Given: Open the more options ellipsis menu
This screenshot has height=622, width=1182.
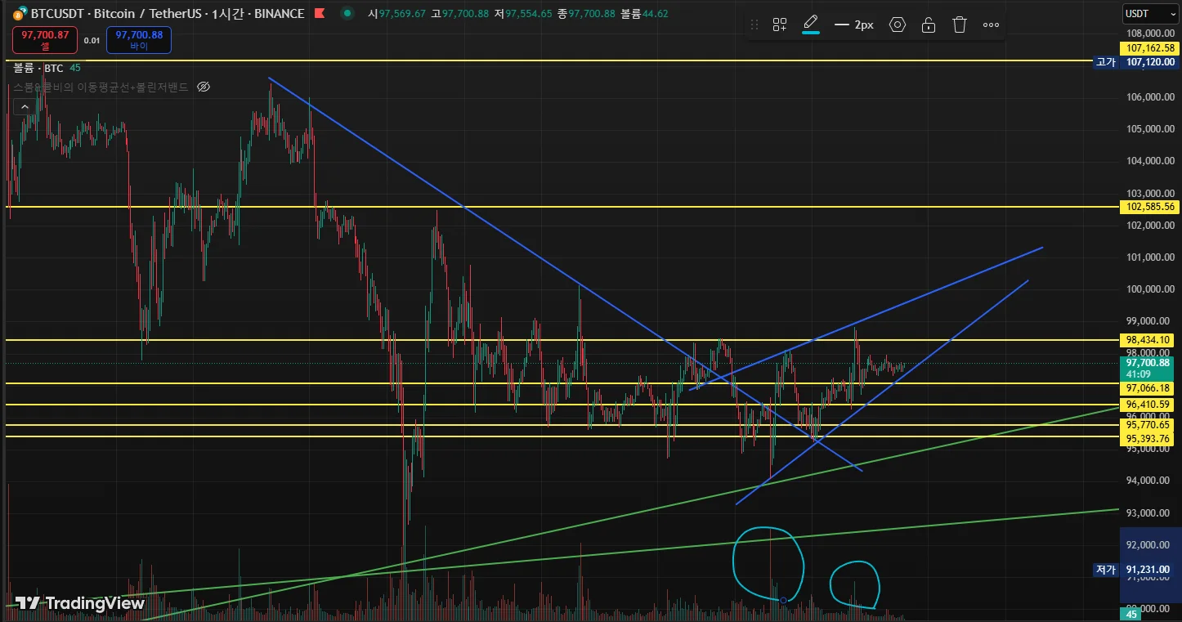Looking at the screenshot, I should [991, 25].
